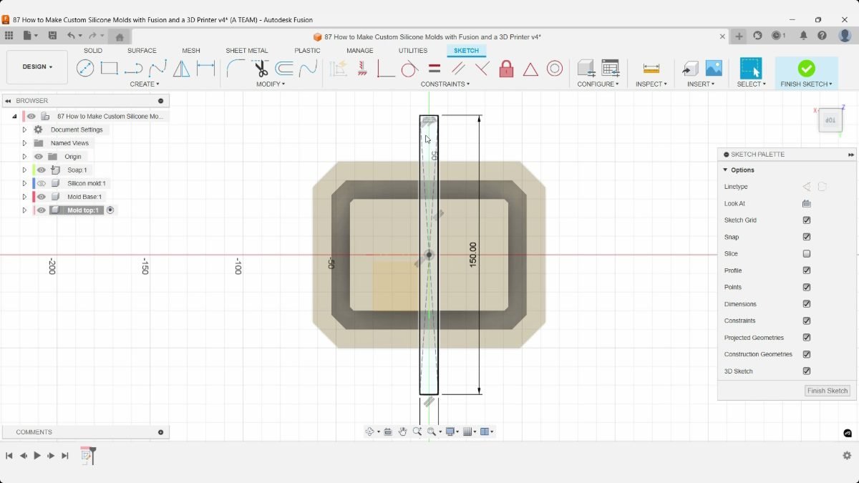Switch to the PLASTIC tab

(307, 51)
